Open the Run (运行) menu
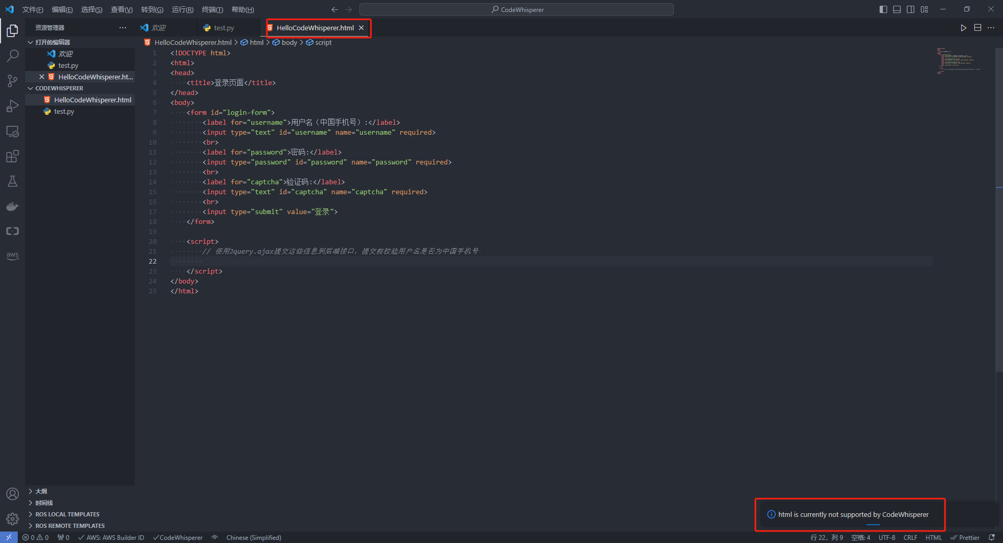The width and height of the screenshot is (1003, 543). click(x=182, y=9)
